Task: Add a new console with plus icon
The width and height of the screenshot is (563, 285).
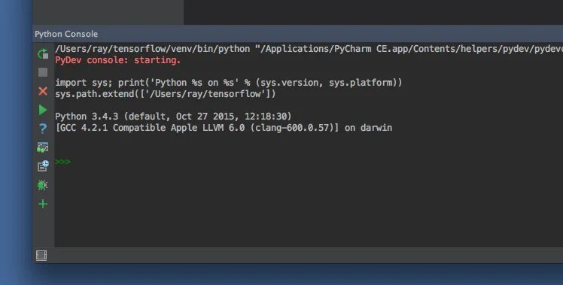Action: 43,204
